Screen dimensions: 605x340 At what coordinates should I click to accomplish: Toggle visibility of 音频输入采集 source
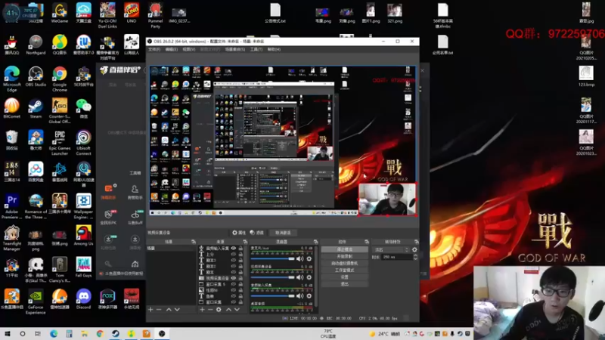pyautogui.click(x=234, y=249)
